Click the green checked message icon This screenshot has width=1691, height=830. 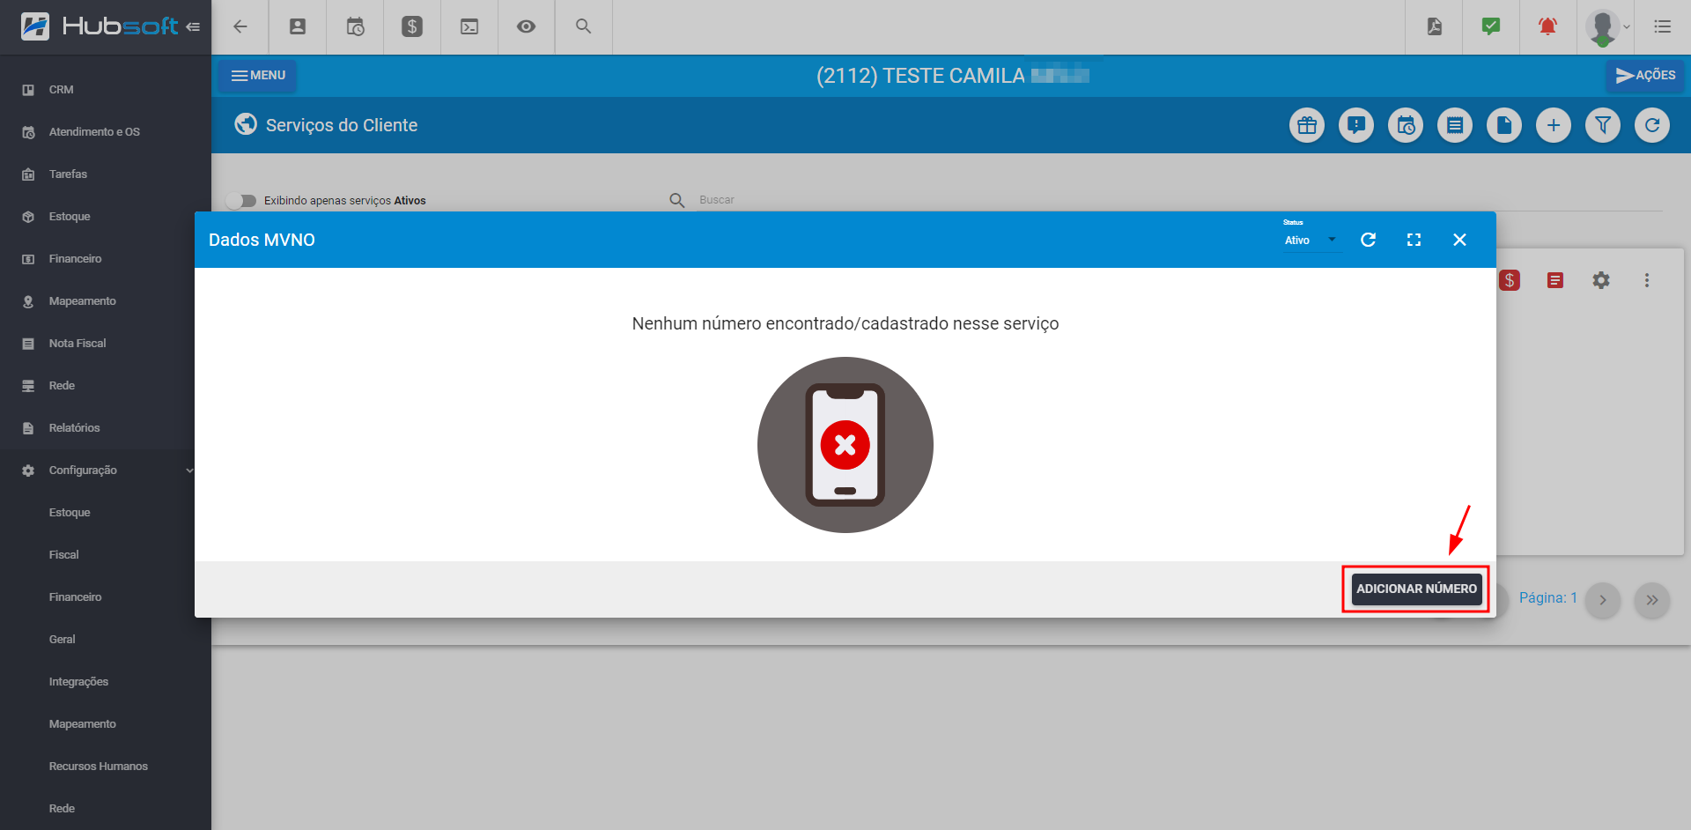click(1491, 26)
